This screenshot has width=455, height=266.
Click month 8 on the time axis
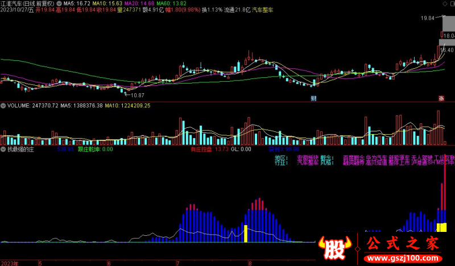250,263
